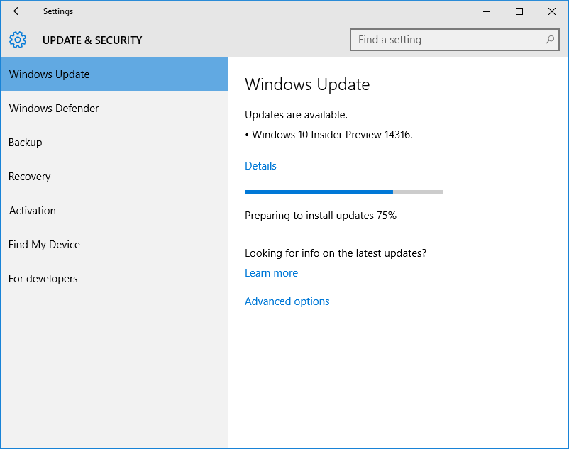Open the Details link for updates

260,166
